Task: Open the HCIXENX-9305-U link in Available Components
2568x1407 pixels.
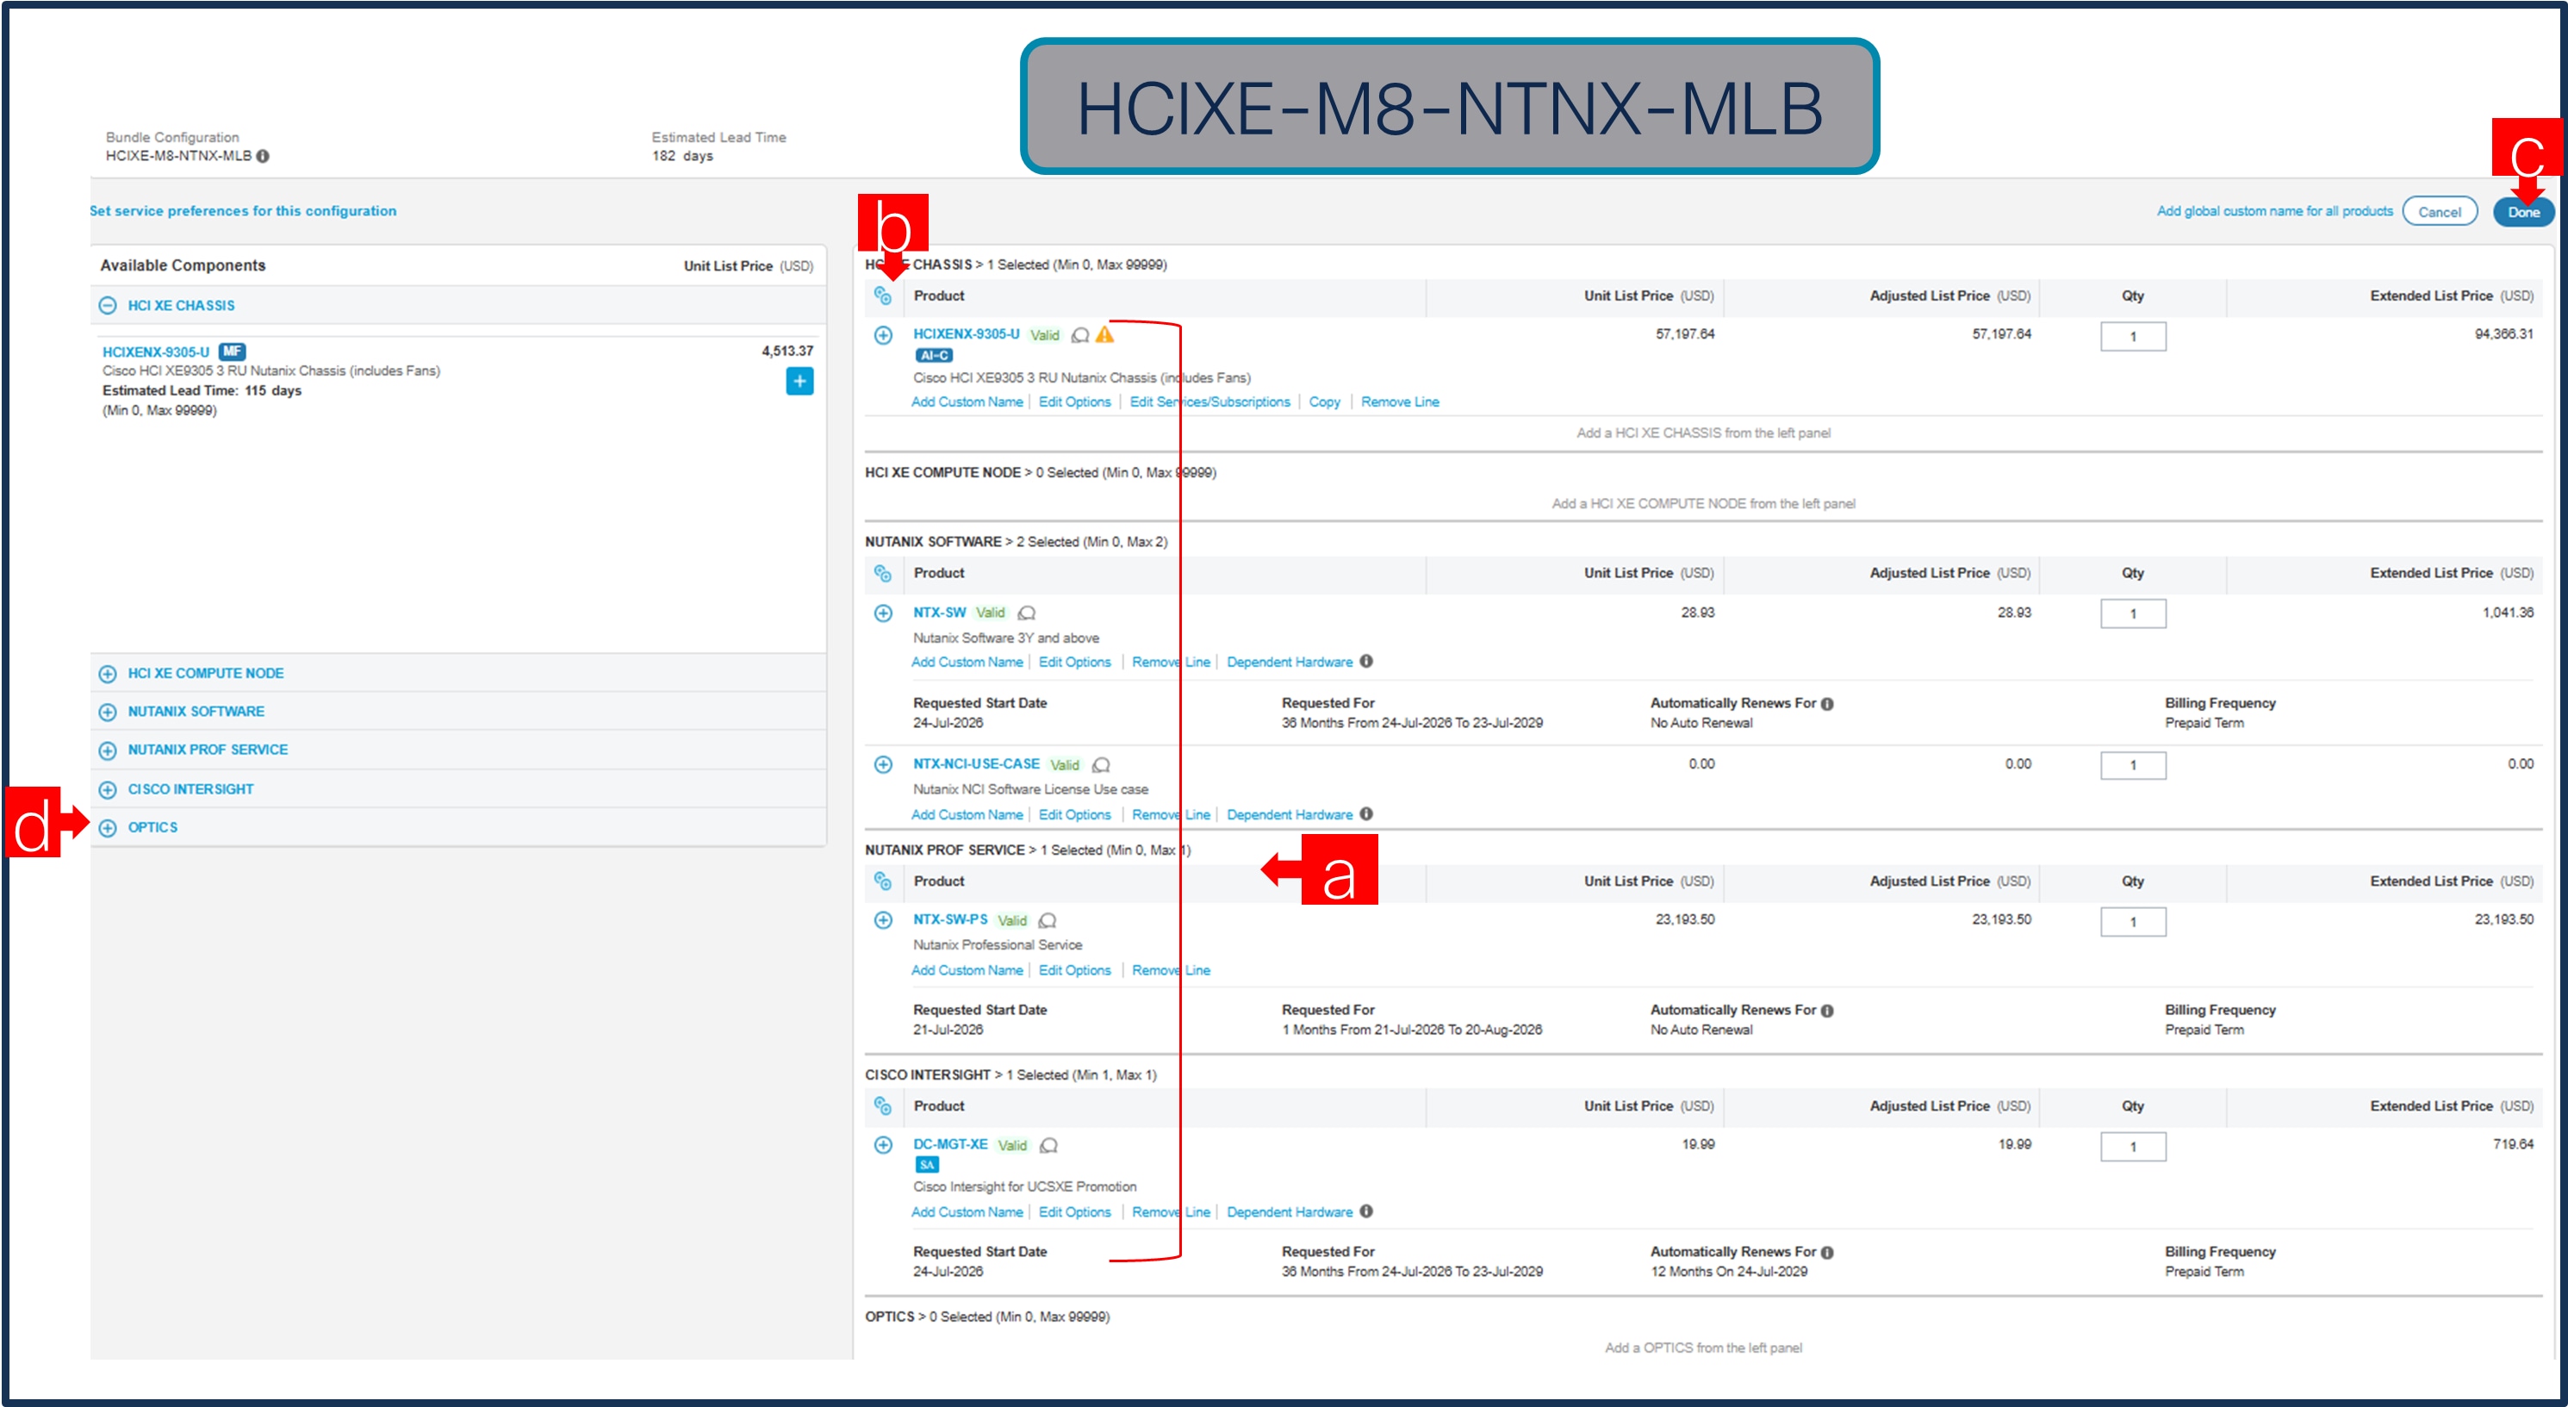Action: (156, 352)
